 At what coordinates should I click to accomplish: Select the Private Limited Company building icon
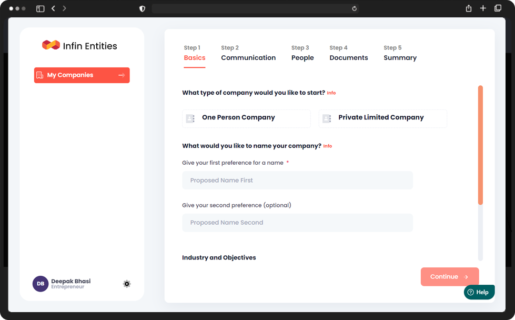(x=327, y=118)
